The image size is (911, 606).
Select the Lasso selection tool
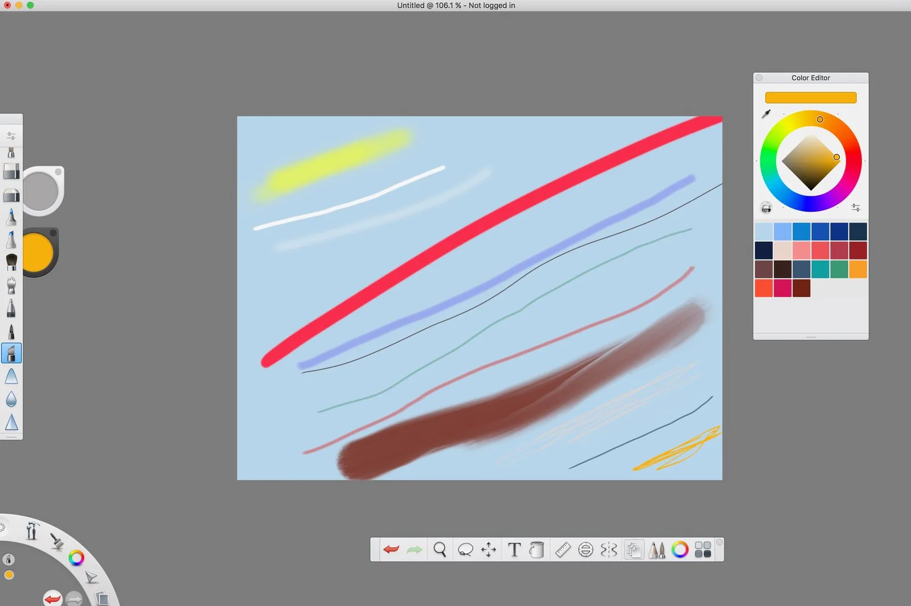point(465,550)
